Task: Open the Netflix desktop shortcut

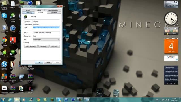Action: (13, 41)
